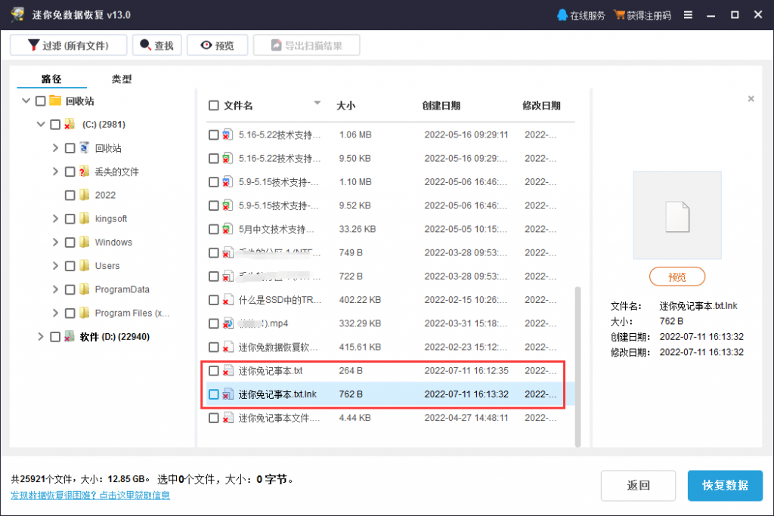Check the box for 迷你兔记事本.txt.lnk
The image size is (774, 516).
tap(214, 394)
